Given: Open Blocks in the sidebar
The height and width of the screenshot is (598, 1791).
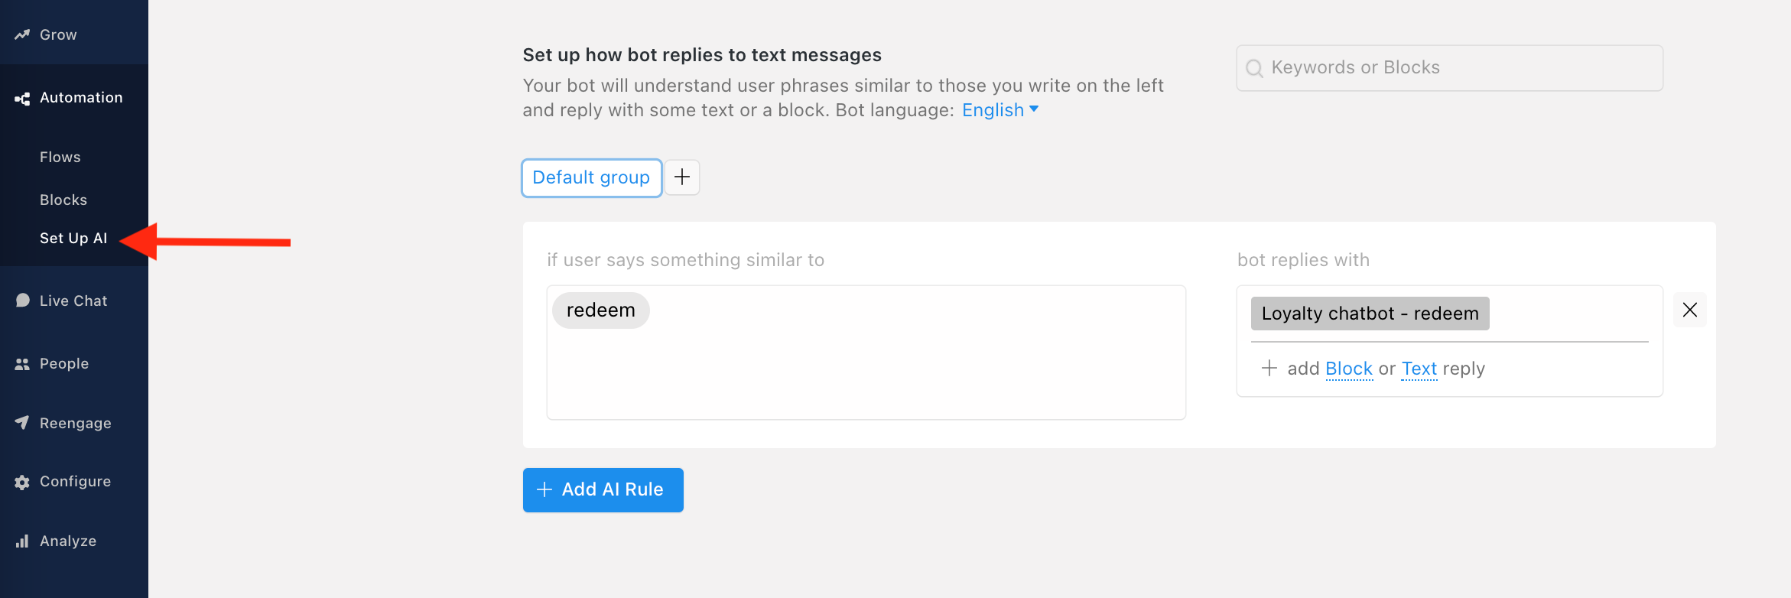Looking at the screenshot, I should tap(63, 200).
